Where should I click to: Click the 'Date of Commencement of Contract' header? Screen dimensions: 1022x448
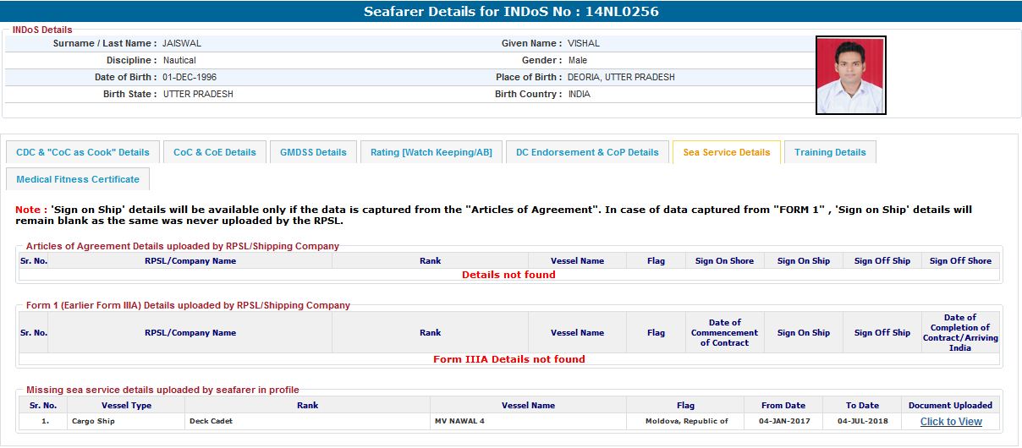pyautogui.click(x=724, y=333)
